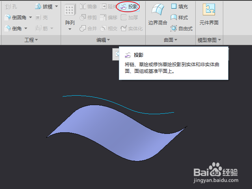Click the Freestyle (自由式) tool
252x189 pixels.
pos(182,29)
